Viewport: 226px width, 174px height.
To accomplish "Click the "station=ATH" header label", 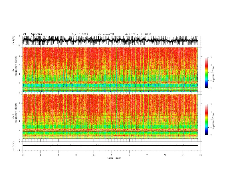I will (106, 34).
